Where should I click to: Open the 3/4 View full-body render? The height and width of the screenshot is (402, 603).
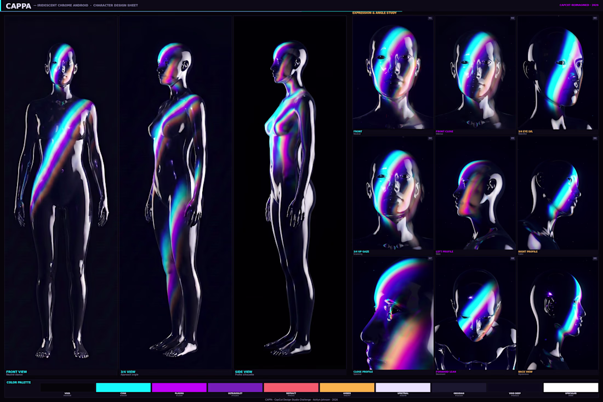click(175, 192)
